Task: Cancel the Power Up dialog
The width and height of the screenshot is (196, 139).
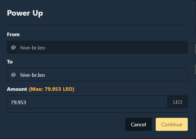Action: point(138,124)
